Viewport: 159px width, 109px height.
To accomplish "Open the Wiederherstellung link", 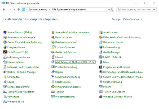I will [x=65, y=97].
